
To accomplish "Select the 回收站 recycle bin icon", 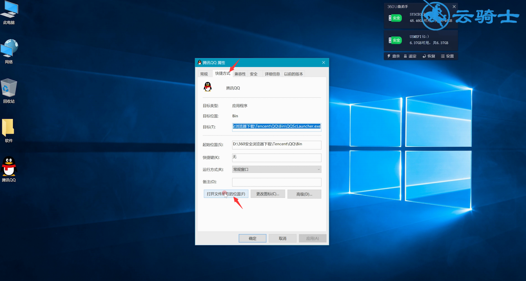I will (9, 91).
